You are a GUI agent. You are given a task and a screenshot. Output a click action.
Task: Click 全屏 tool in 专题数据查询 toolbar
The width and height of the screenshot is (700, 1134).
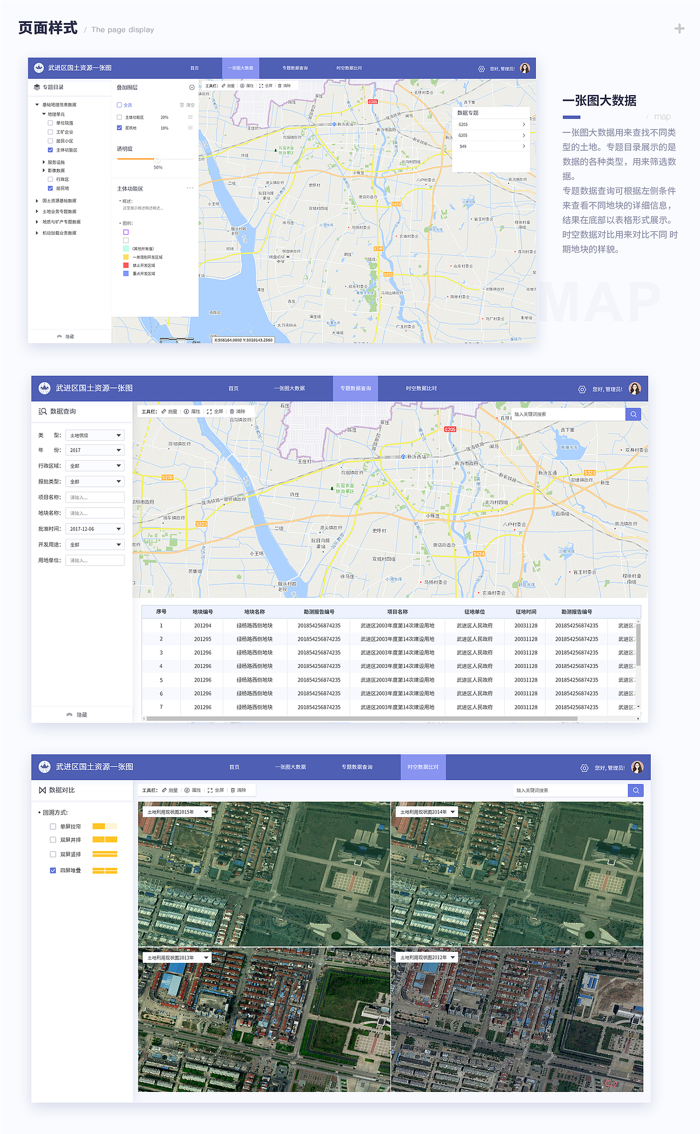pyautogui.click(x=215, y=411)
